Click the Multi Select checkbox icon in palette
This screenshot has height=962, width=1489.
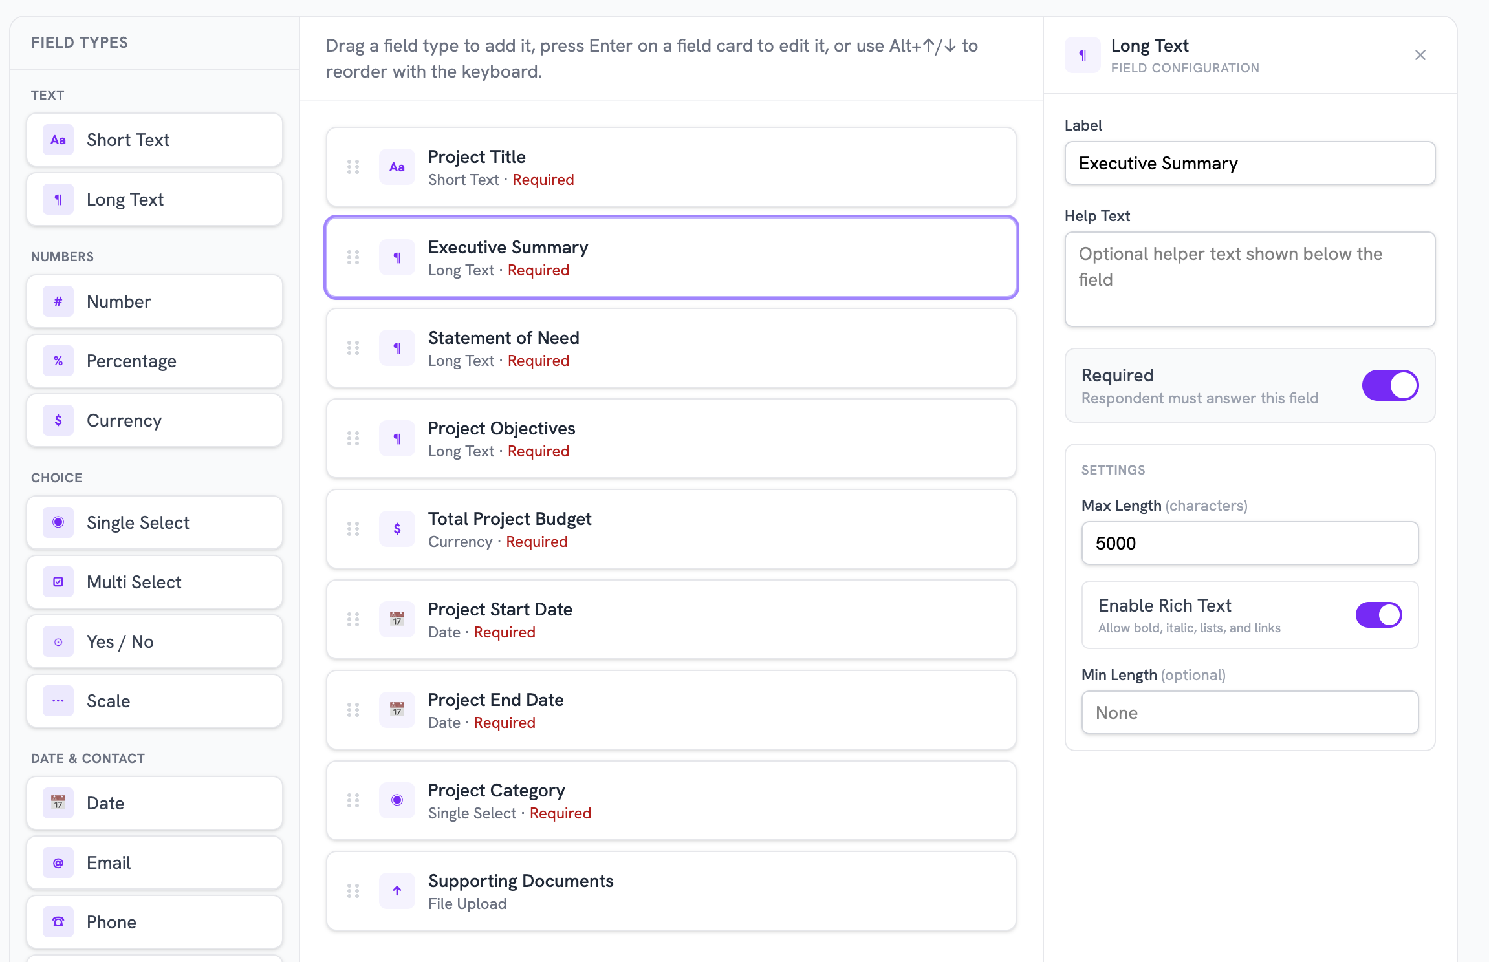point(58,583)
